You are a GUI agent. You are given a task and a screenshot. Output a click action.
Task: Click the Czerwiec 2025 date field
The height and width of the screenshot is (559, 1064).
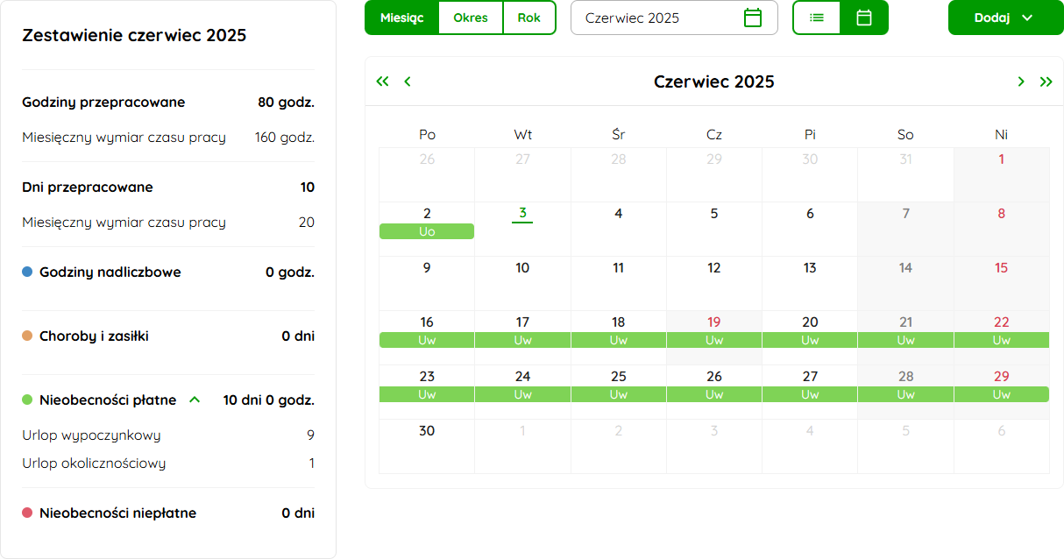tap(674, 18)
